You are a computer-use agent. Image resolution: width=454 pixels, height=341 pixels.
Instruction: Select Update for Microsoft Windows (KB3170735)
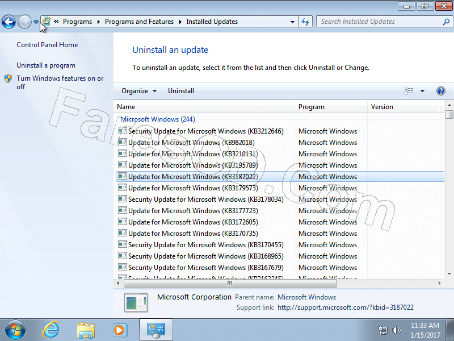[x=280, y=234]
